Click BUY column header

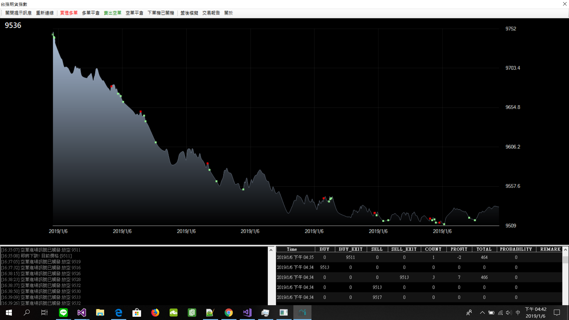click(325, 249)
